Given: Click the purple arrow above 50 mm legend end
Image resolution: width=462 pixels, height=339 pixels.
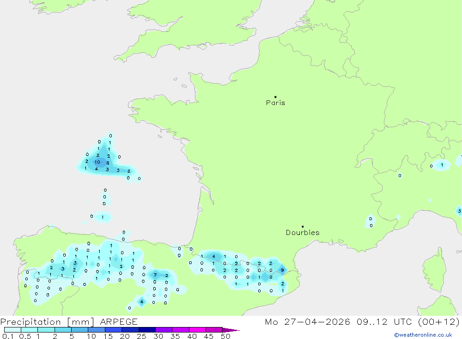Looking at the screenshot, I should 231,330.
